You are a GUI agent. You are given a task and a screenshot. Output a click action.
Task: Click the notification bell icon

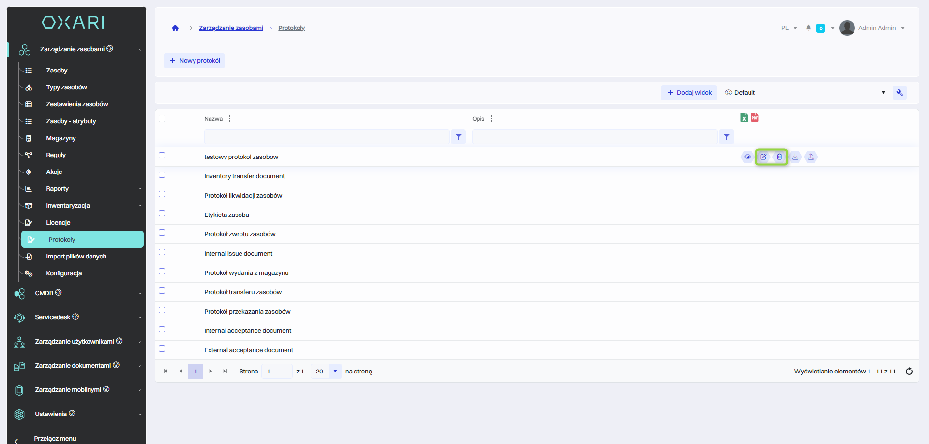tap(808, 28)
